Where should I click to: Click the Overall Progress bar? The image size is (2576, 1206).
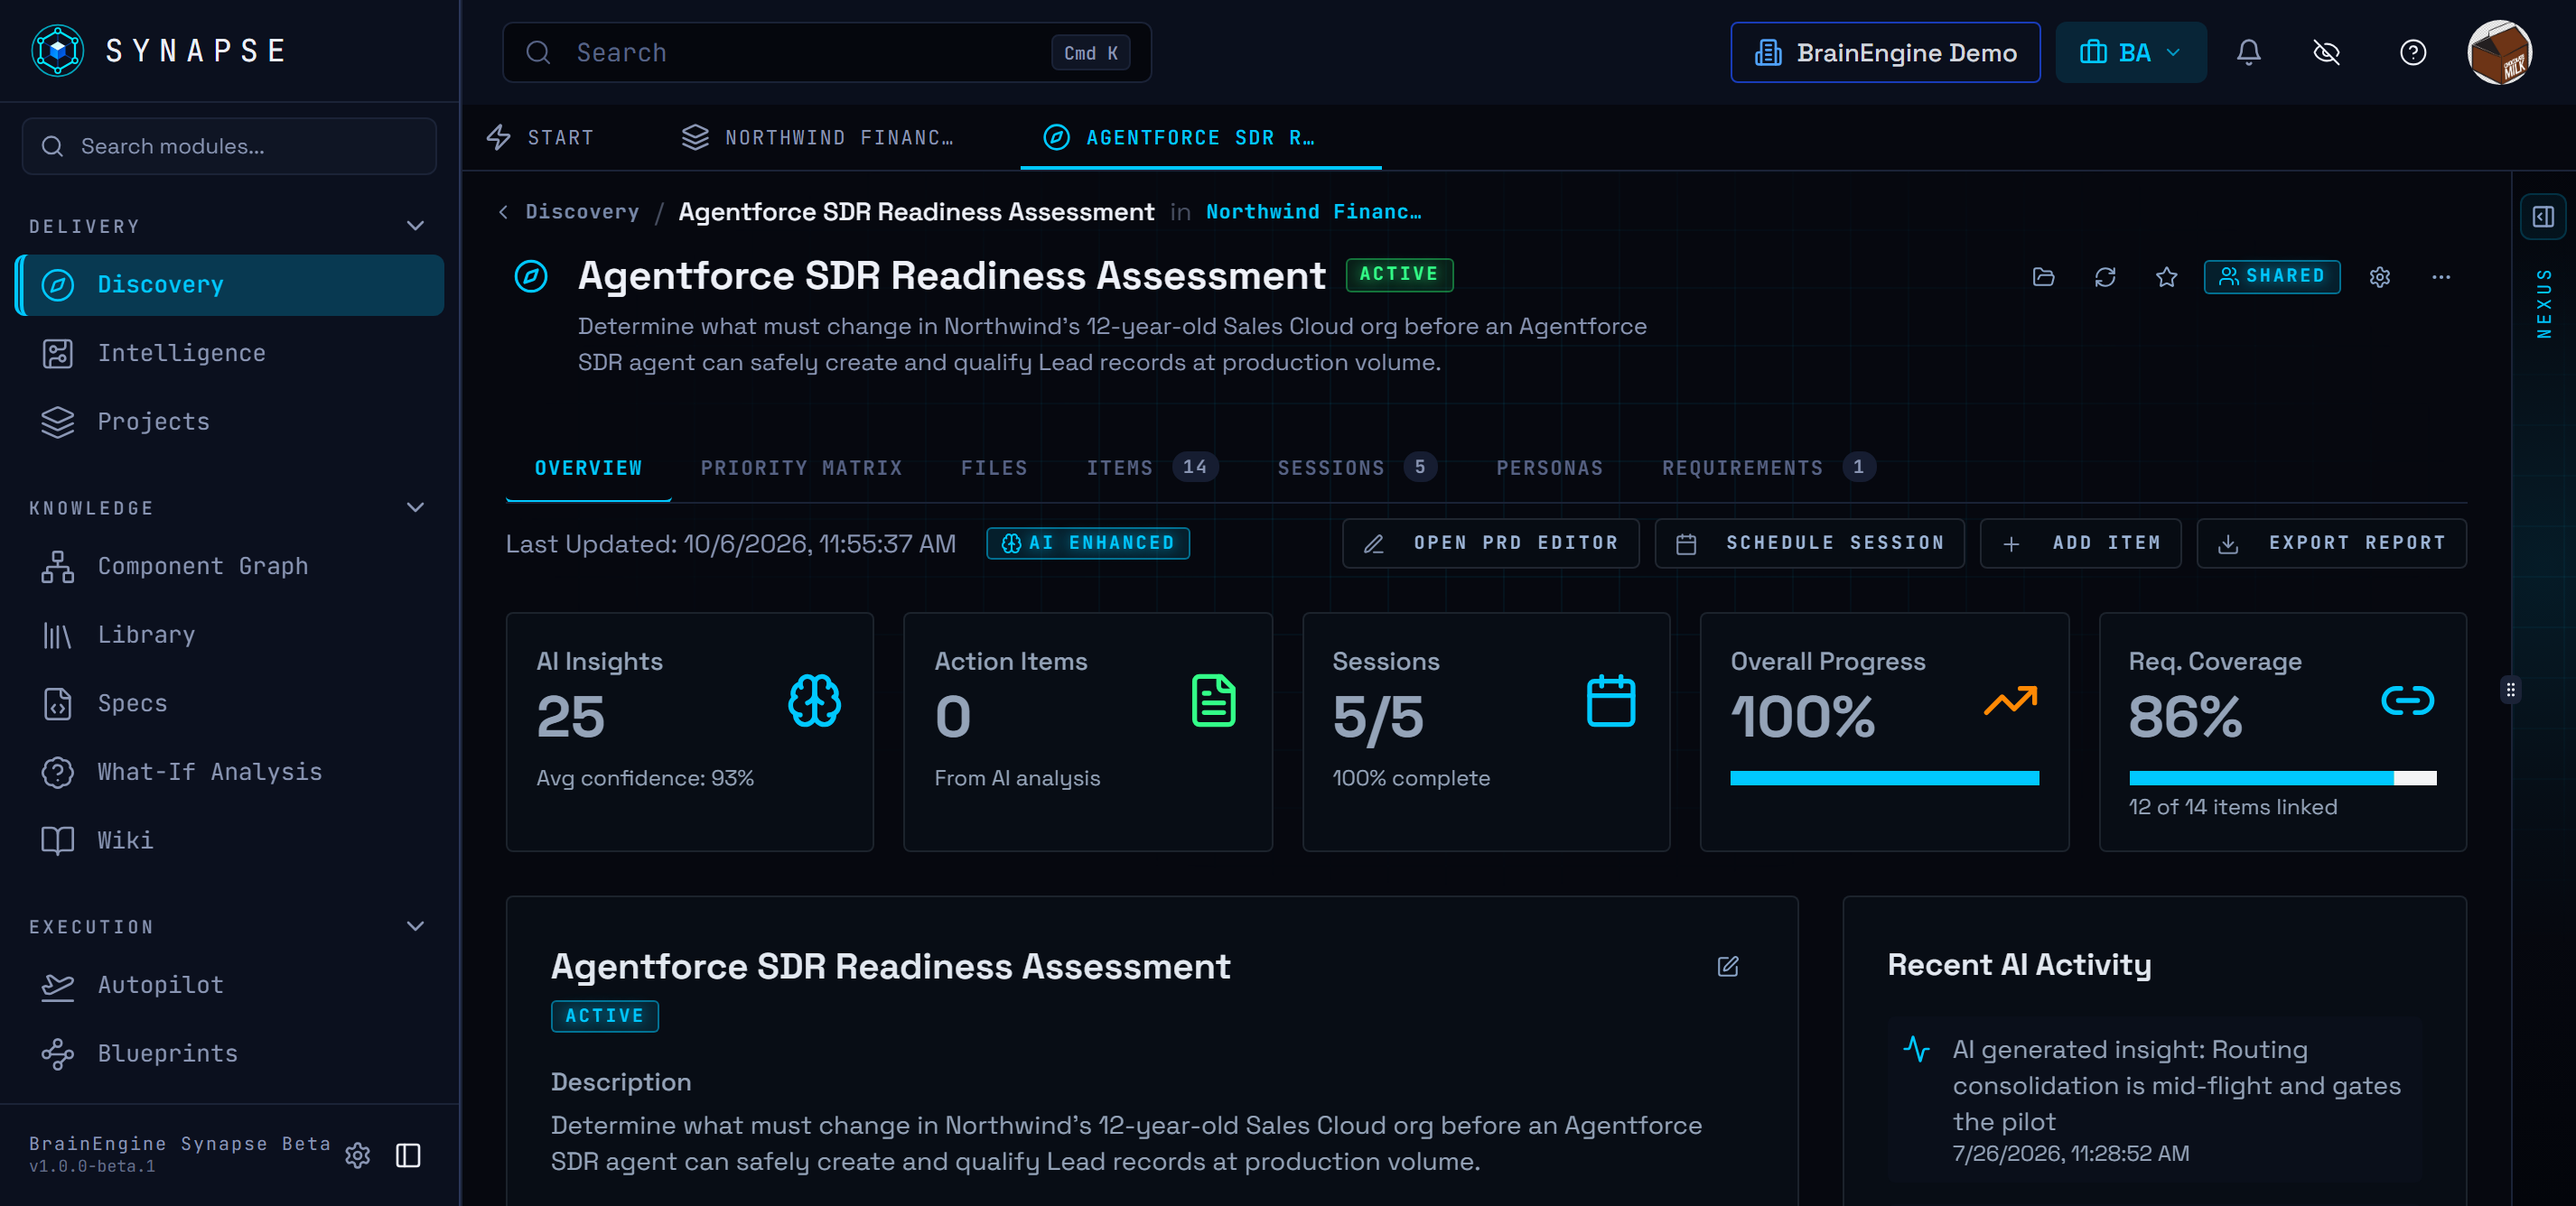coord(1884,778)
